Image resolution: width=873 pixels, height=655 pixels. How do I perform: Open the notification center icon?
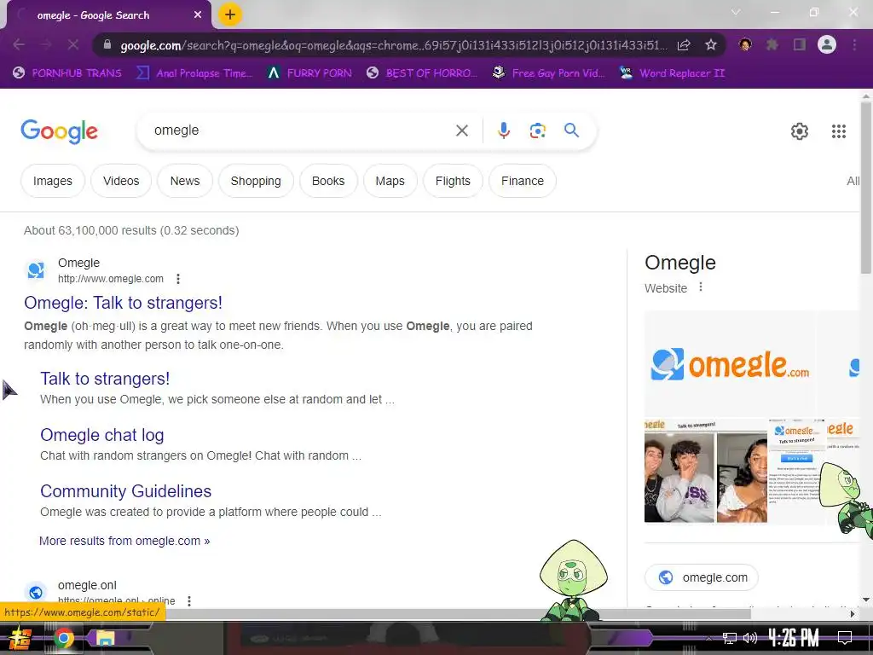845,638
